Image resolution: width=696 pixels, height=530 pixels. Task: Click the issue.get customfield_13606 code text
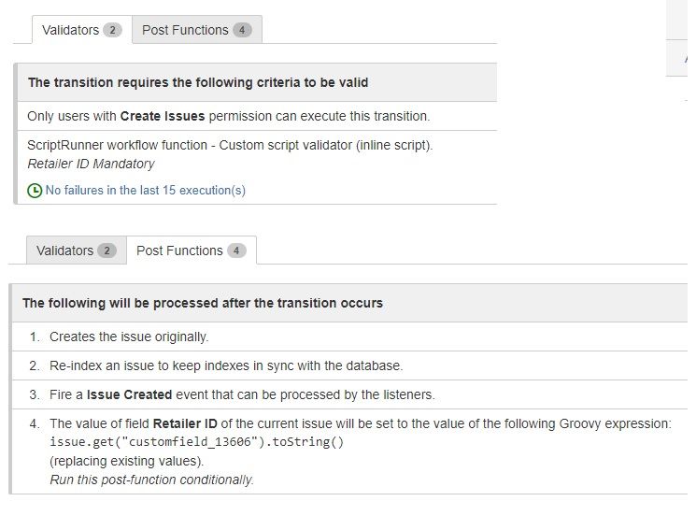[x=196, y=442]
